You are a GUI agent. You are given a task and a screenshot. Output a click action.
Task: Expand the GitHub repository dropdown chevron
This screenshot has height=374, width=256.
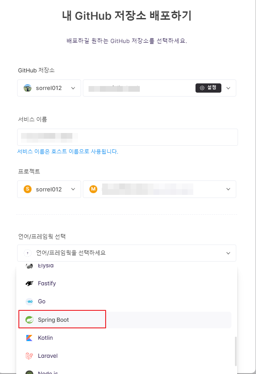[228, 88]
